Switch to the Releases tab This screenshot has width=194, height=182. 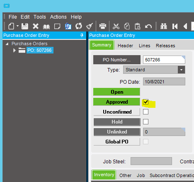click(x=165, y=46)
